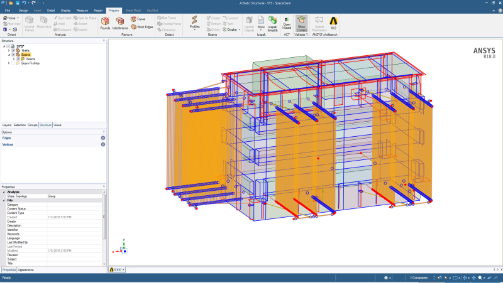Collapse the Analysis properties group
The image size is (503, 283).
[4, 192]
